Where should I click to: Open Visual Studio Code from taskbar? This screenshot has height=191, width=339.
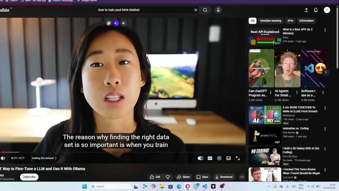[x=205, y=186]
